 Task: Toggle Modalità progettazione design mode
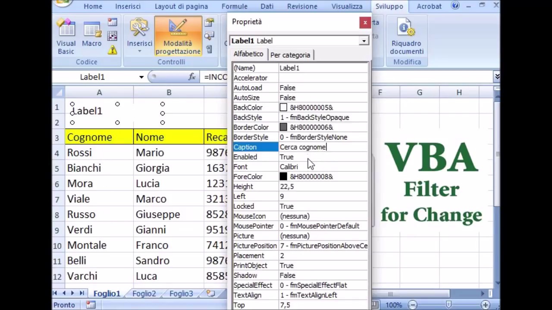(178, 37)
